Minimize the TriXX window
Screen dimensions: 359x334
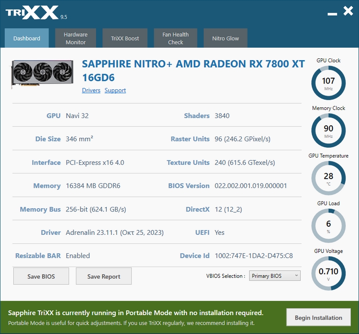332,14
